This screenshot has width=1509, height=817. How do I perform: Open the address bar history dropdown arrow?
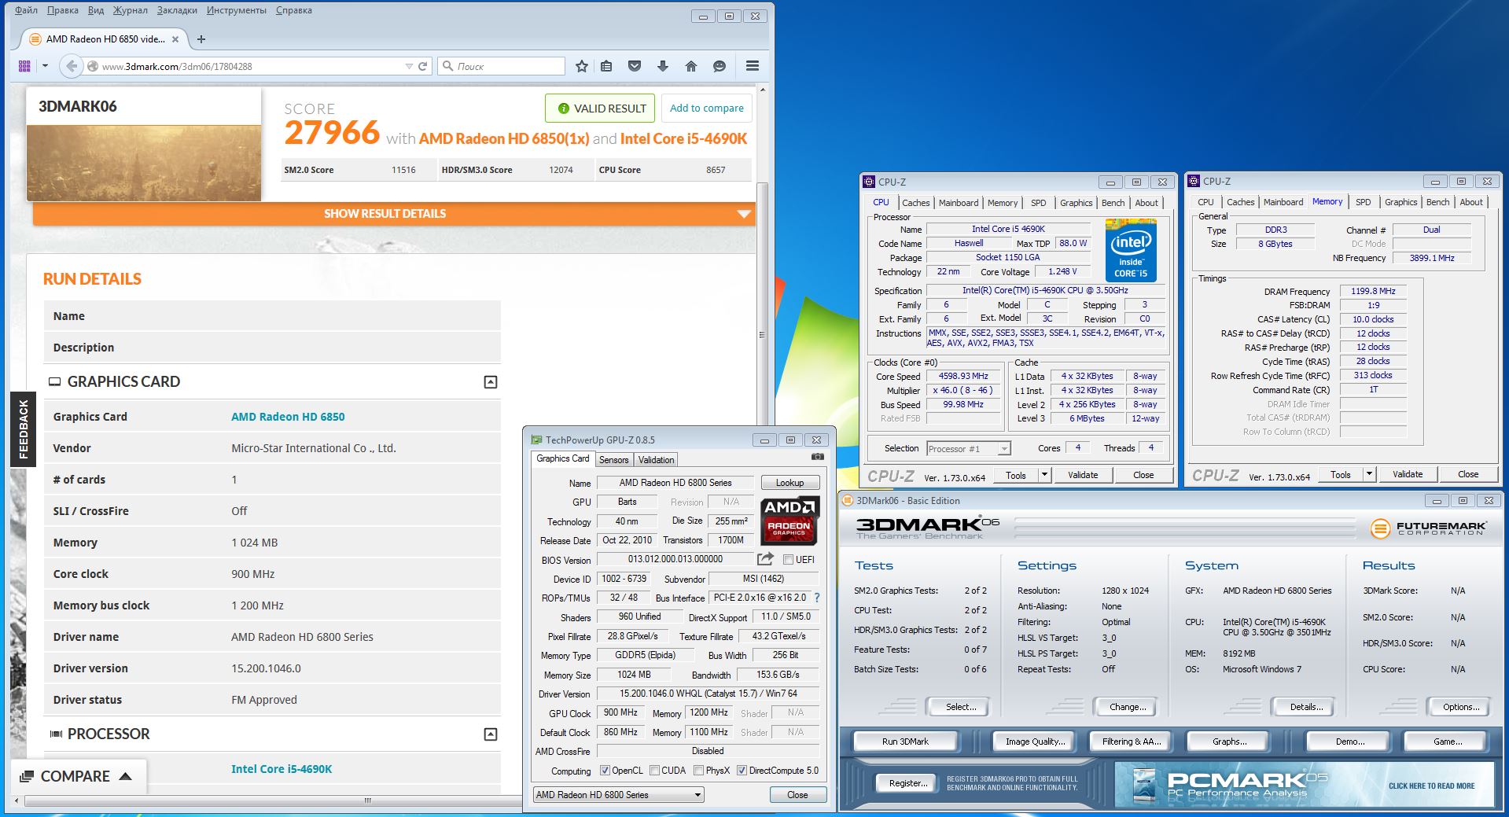[x=408, y=66]
